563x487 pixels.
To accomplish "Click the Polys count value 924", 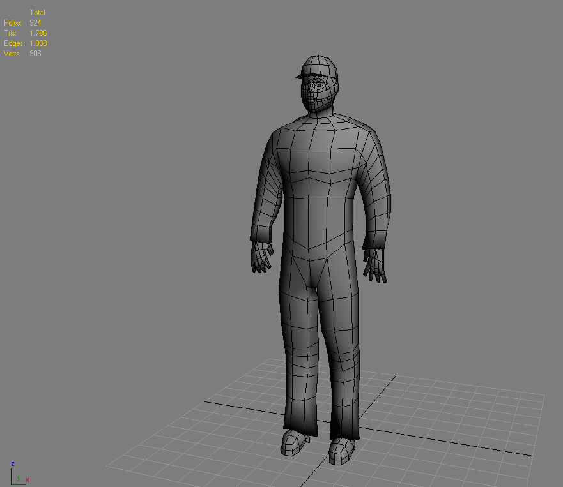I will [35, 23].
